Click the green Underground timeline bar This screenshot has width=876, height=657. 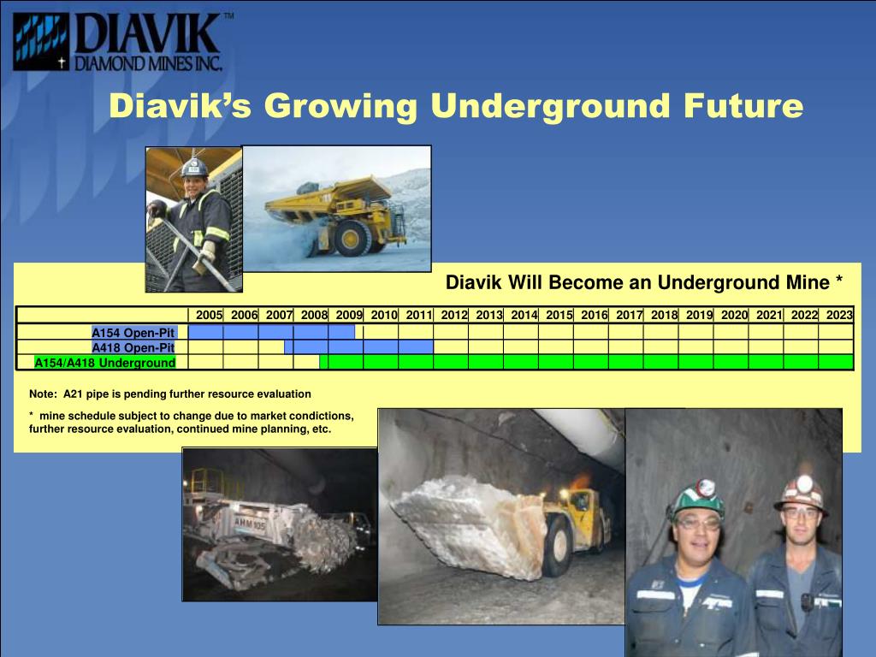[586, 362]
